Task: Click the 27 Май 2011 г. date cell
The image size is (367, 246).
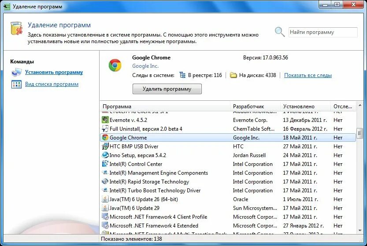Action: (300, 147)
